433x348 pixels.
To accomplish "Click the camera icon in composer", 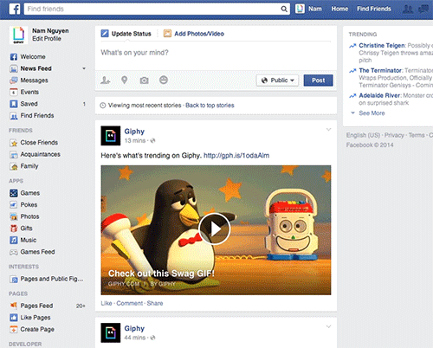I will click(144, 81).
